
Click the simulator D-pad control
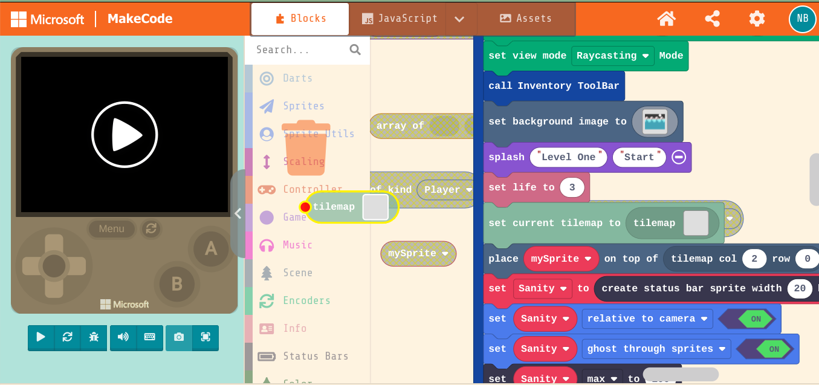(x=54, y=266)
